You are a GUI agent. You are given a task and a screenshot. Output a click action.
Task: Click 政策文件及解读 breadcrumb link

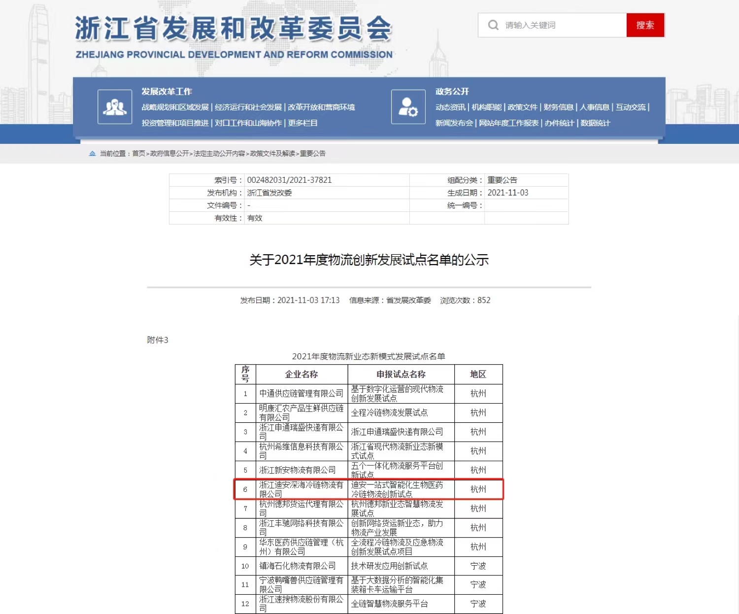[272, 154]
